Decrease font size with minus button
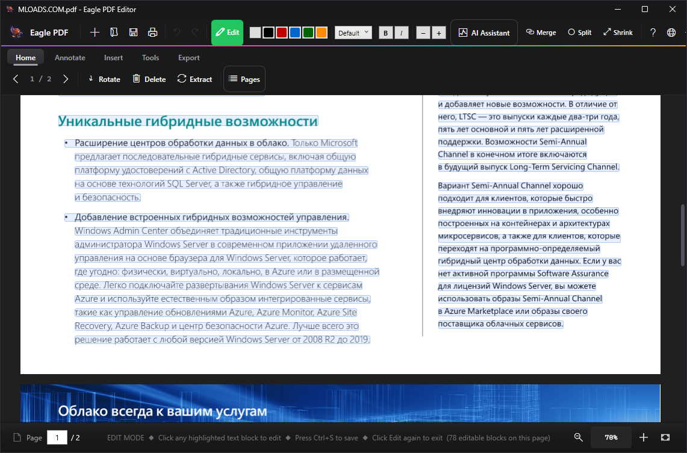Viewport: 687px width, 453px height. 423,33
